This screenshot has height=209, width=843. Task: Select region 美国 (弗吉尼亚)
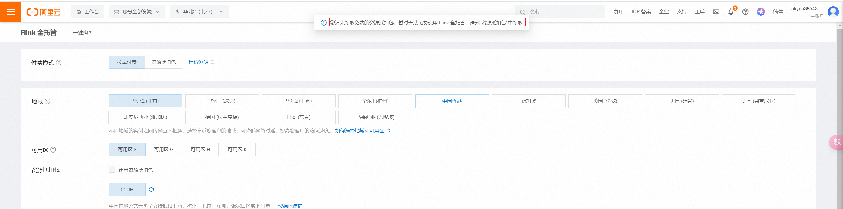[758, 101]
